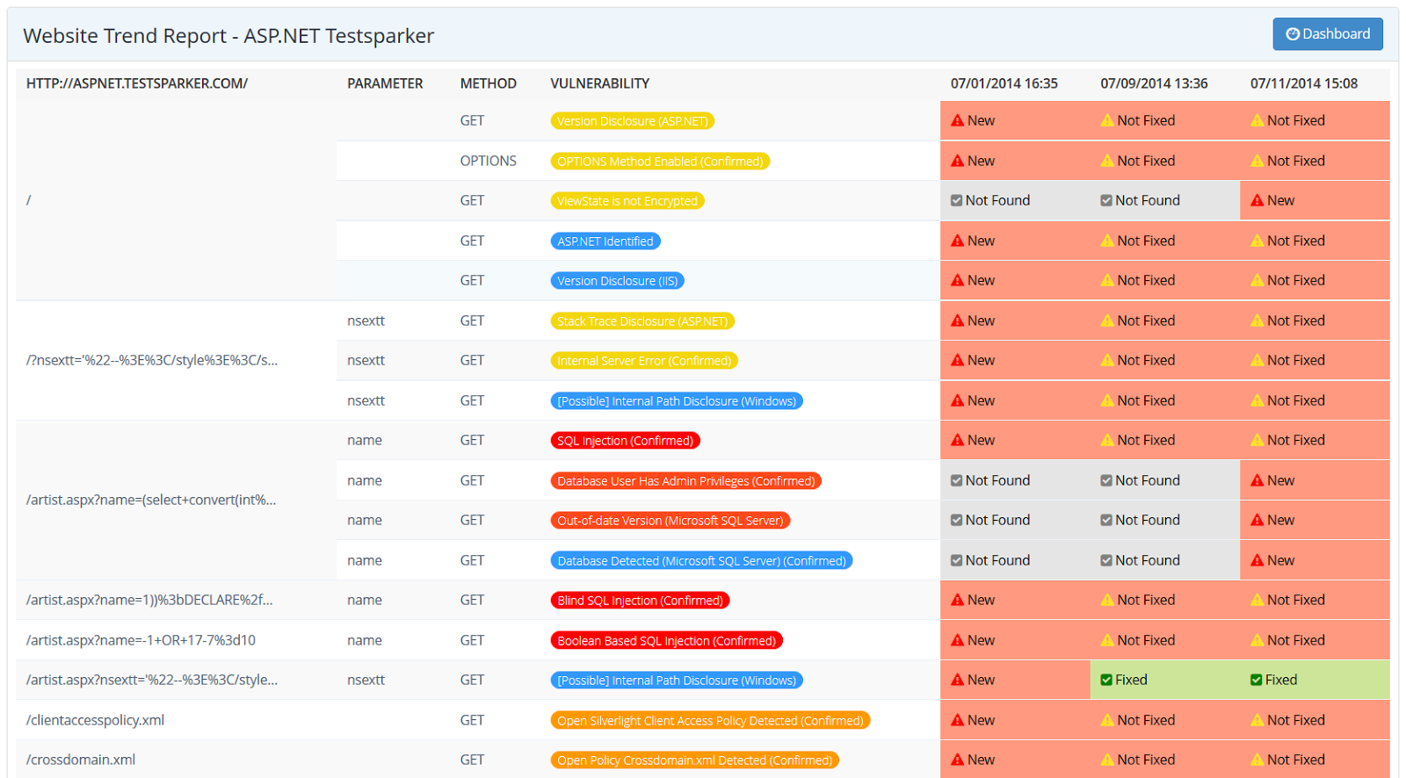The image size is (1406, 778).
Task: Click the HTTP://ASPNET.TESTSPARKER.COM/ header
Action: 137,83
